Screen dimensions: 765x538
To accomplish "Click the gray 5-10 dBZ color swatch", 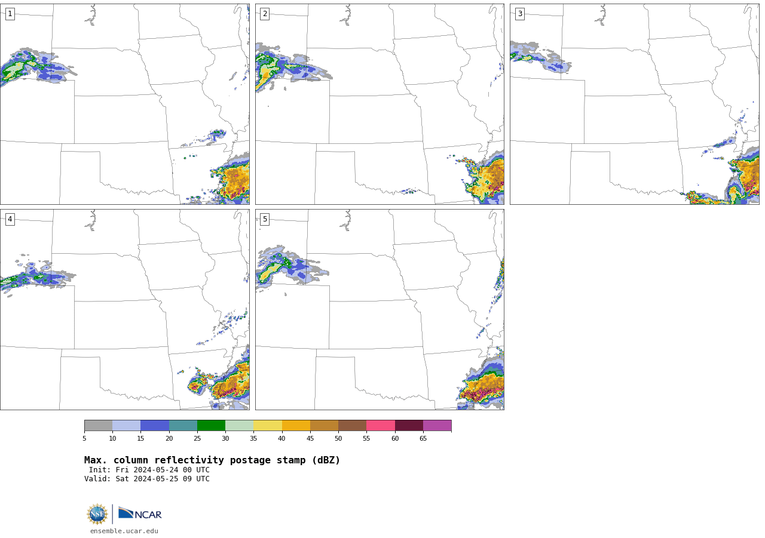I will point(98,425).
